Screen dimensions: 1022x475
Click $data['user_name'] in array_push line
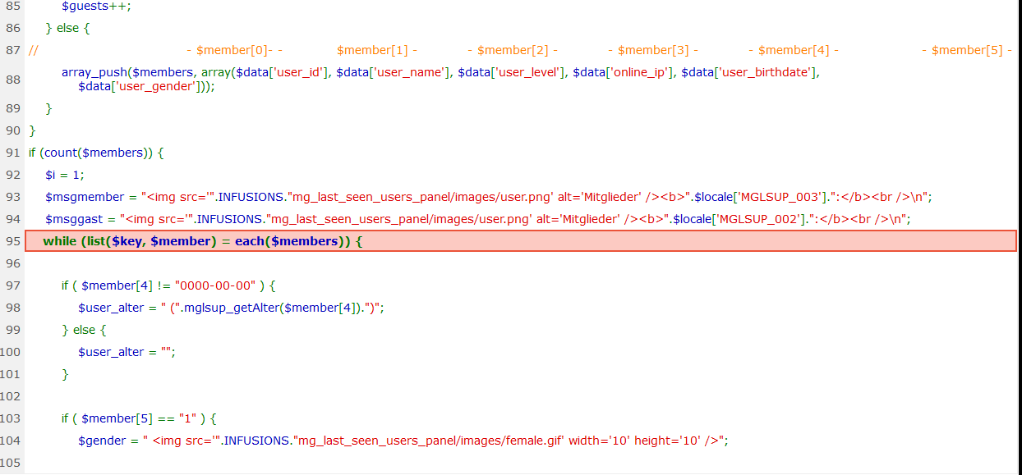click(x=394, y=72)
